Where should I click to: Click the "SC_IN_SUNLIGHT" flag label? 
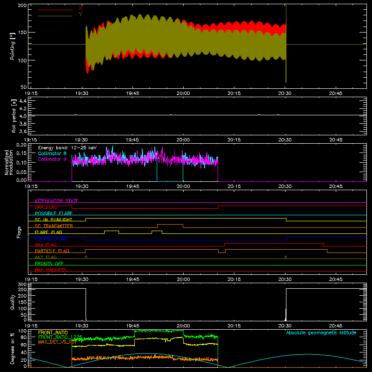pos(53,219)
